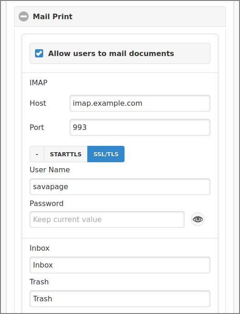
Task: Click the IMAP Host input field
Action: coord(140,103)
